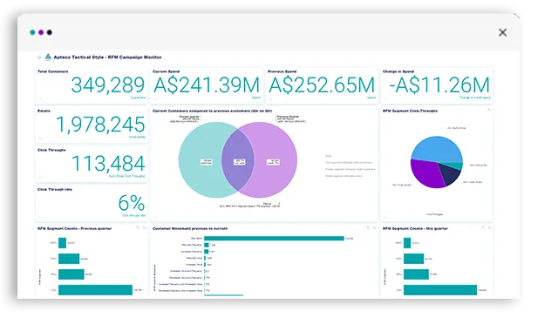This screenshot has width=558, height=331.
Task: Click the dark navy dot in the window header
Action: click(50, 32)
